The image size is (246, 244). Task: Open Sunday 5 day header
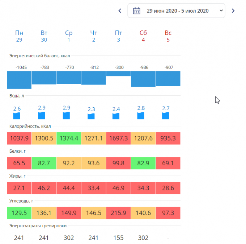coord(168,36)
